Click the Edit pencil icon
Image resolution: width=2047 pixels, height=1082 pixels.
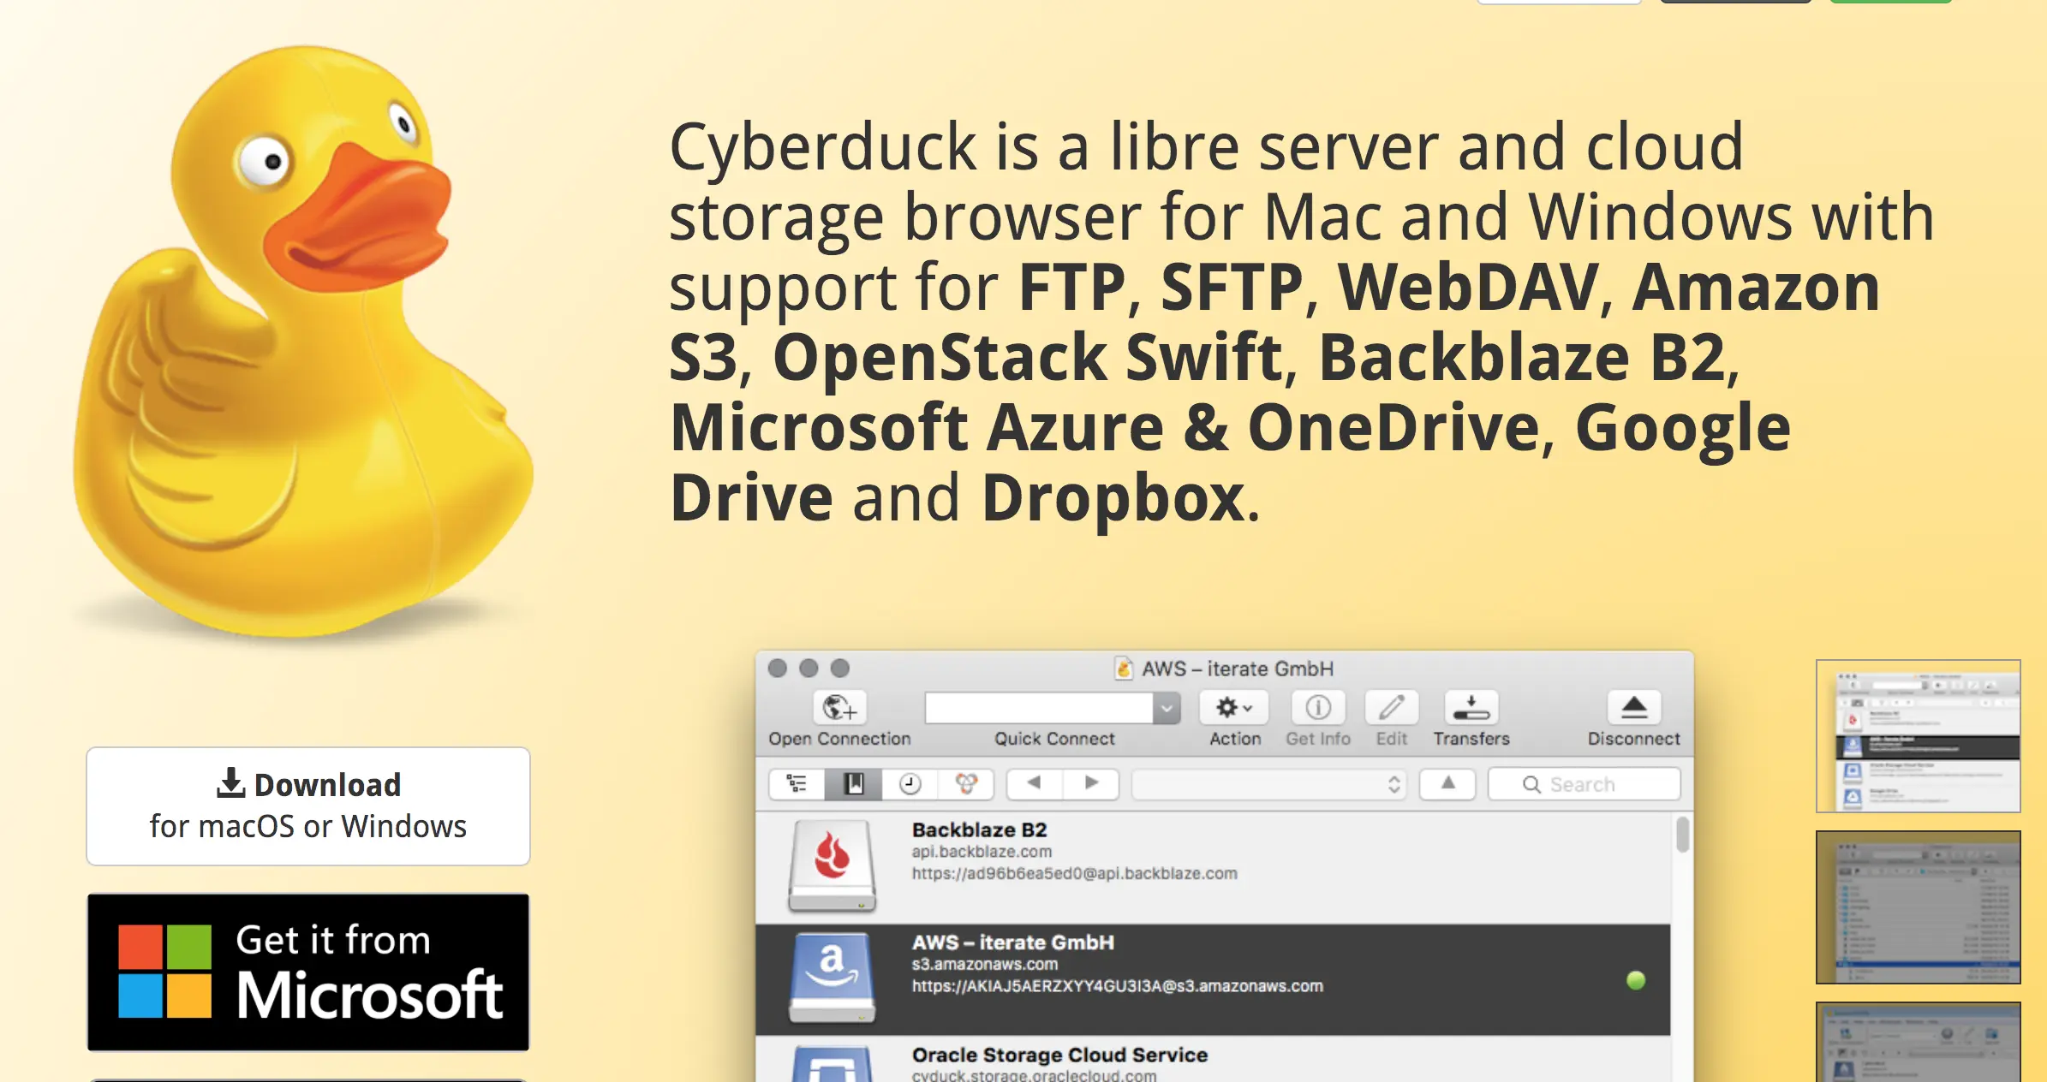1391,708
